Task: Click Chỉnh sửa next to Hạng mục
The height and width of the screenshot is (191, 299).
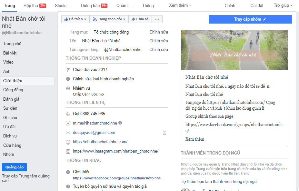Action: [158, 32]
